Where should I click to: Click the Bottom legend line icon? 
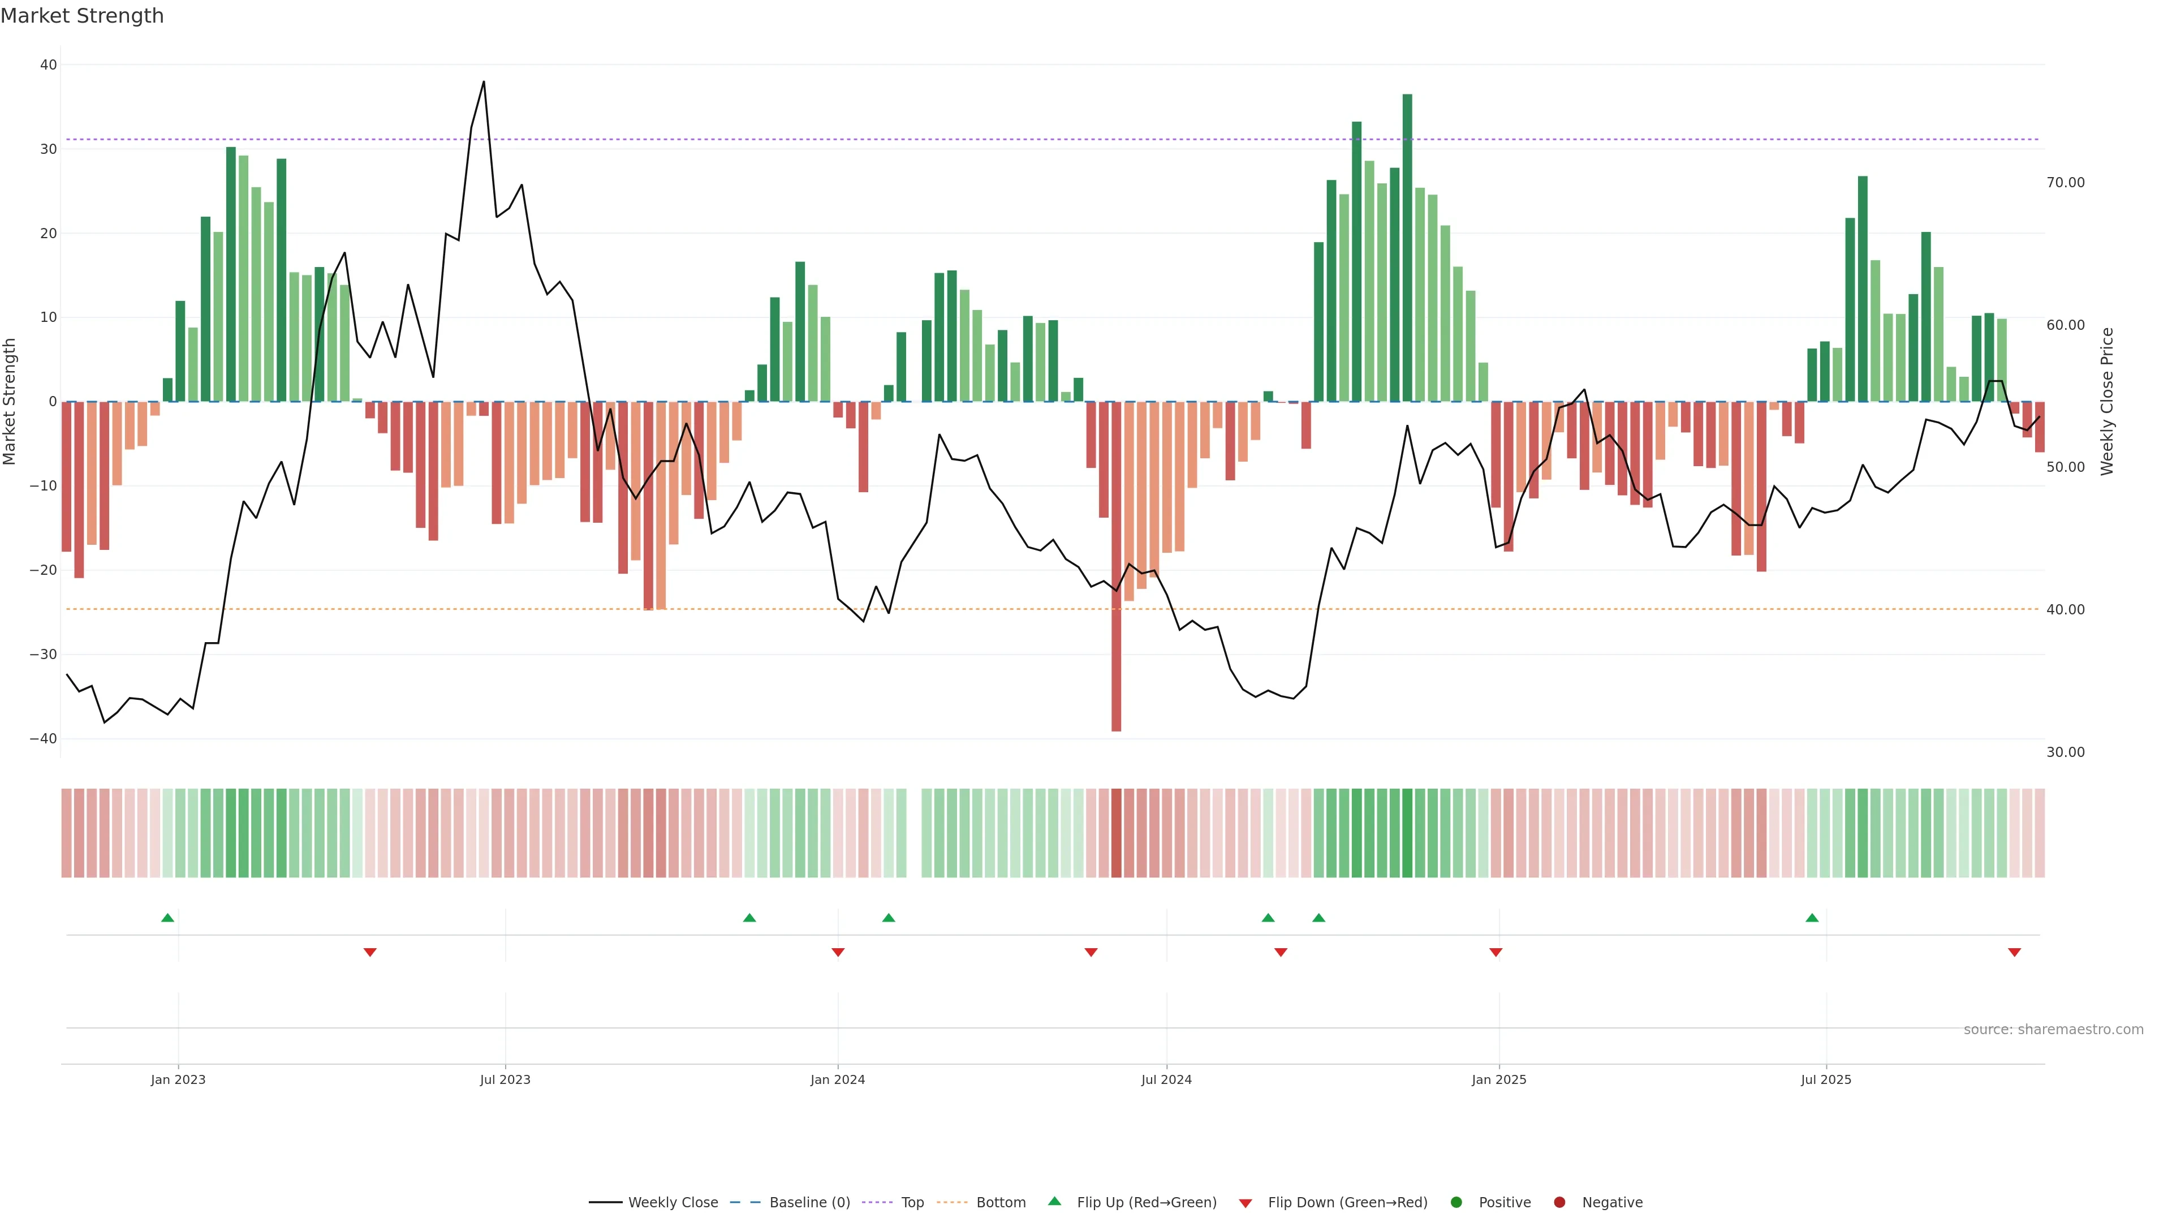(952, 1202)
